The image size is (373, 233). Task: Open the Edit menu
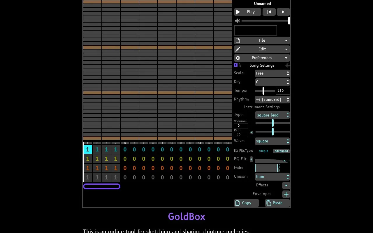tap(262, 49)
